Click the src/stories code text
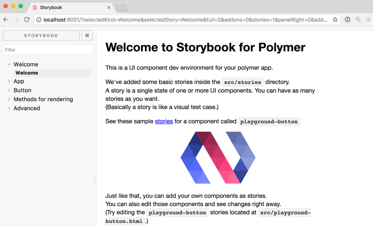Screen dimensions: 373x227 tap(242, 82)
